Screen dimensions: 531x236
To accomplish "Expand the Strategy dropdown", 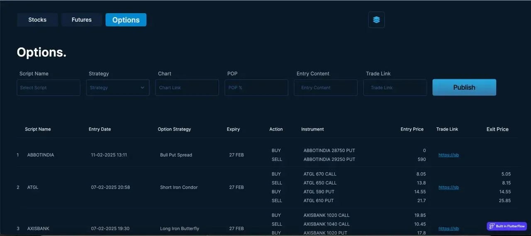I will pyautogui.click(x=118, y=88).
